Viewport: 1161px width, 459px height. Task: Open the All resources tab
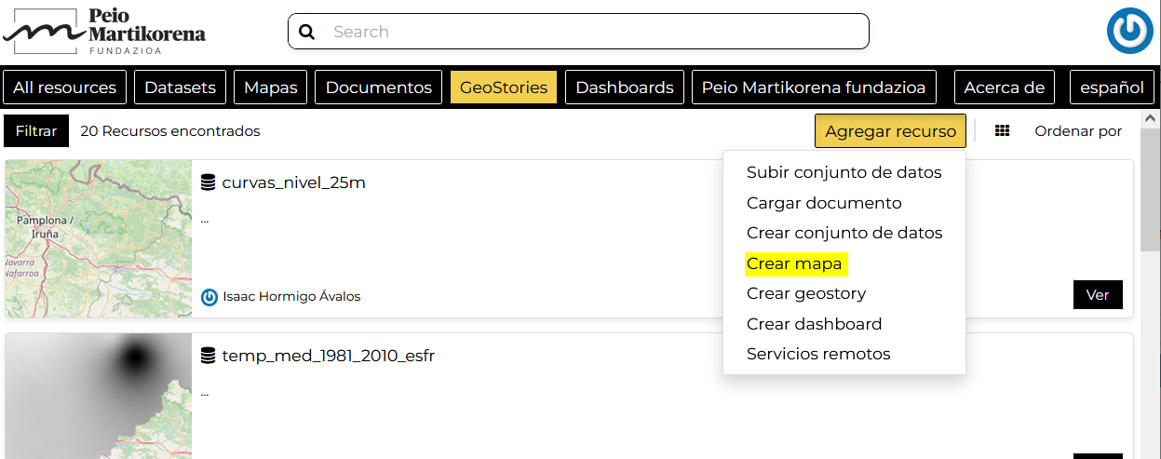pyautogui.click(x=65, y=88)
